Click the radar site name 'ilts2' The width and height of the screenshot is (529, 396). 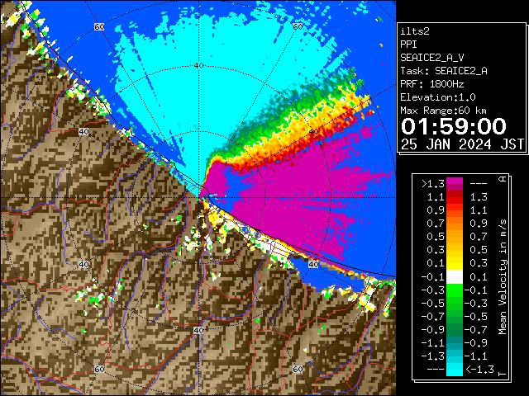415,31
